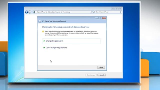This screenshot has height=90, width=160.
Task: Click green arrow beside Change the password
Action: click(x=44, y=41)
